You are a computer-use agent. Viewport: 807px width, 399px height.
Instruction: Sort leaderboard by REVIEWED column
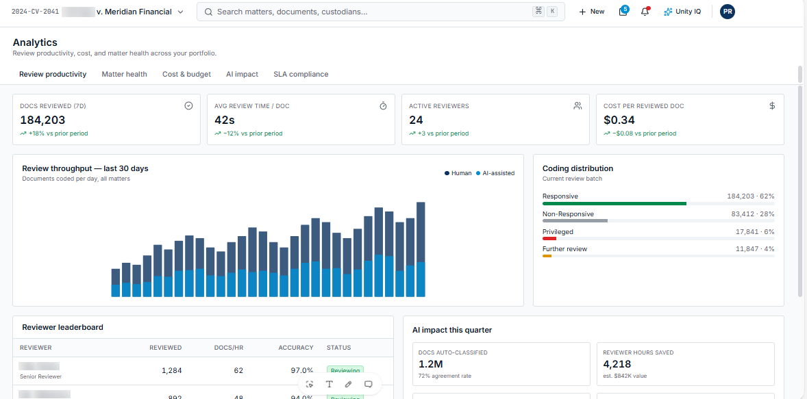[x=166, y=348]
